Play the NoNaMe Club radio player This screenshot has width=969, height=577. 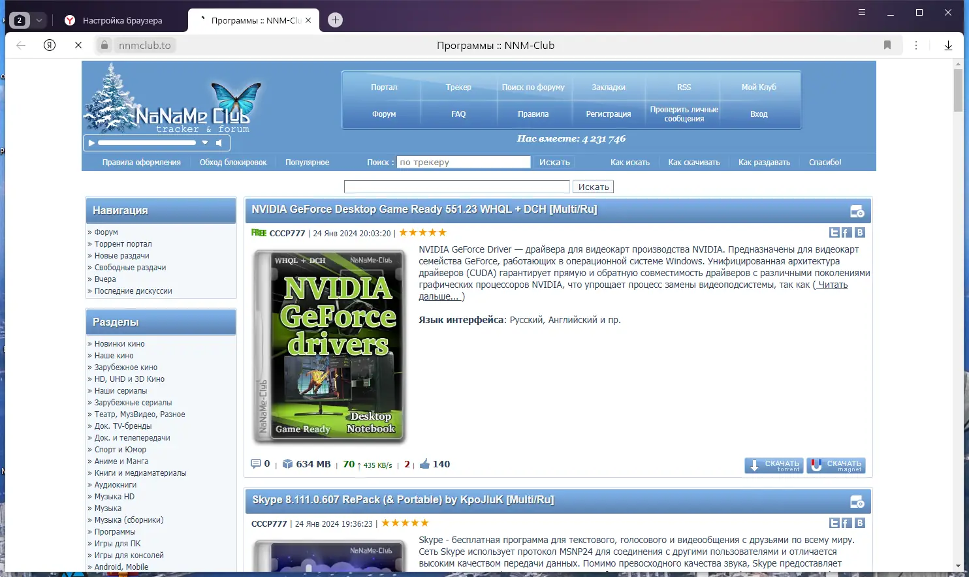[x=91, y=142]
